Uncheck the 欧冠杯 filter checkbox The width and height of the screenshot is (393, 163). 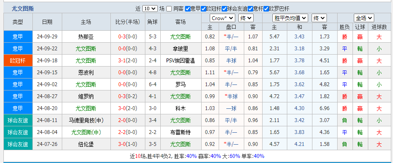click(203, 9)
